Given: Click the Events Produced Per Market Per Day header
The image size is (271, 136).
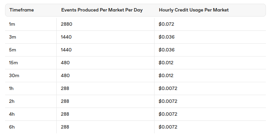Looking at the screenshot, I should [102, 10].
